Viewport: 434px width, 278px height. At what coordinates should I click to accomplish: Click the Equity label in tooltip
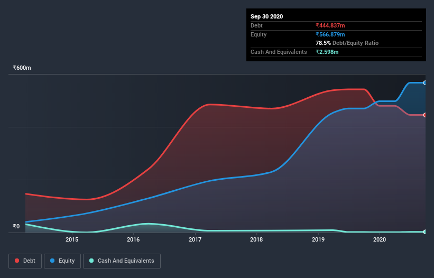click(x=258, y=34)
